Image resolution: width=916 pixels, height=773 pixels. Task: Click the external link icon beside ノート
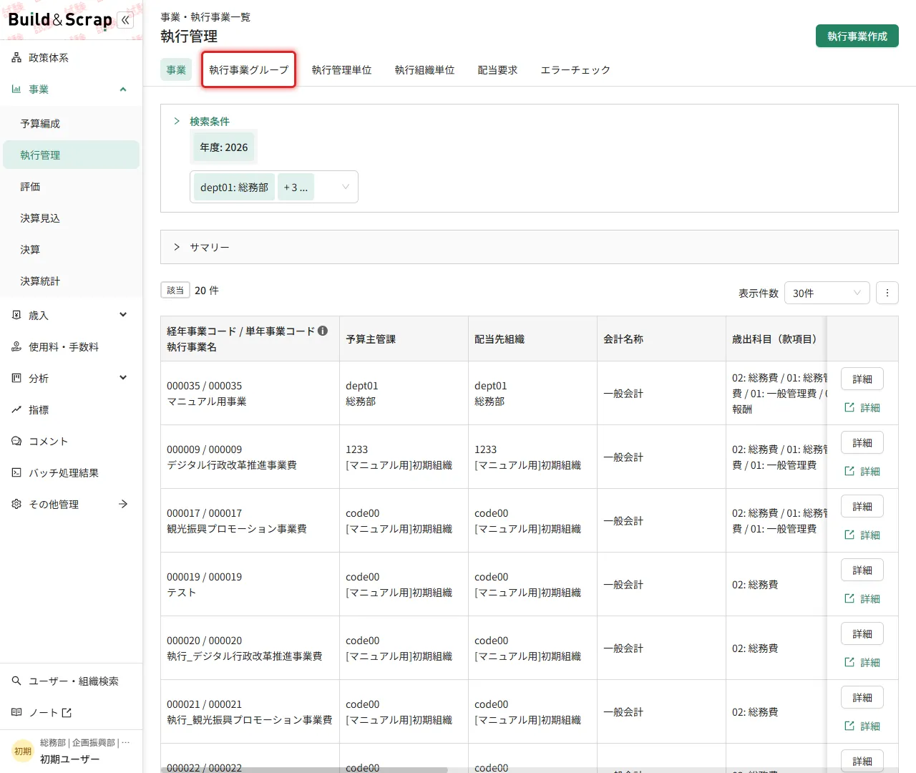(67, 712)
